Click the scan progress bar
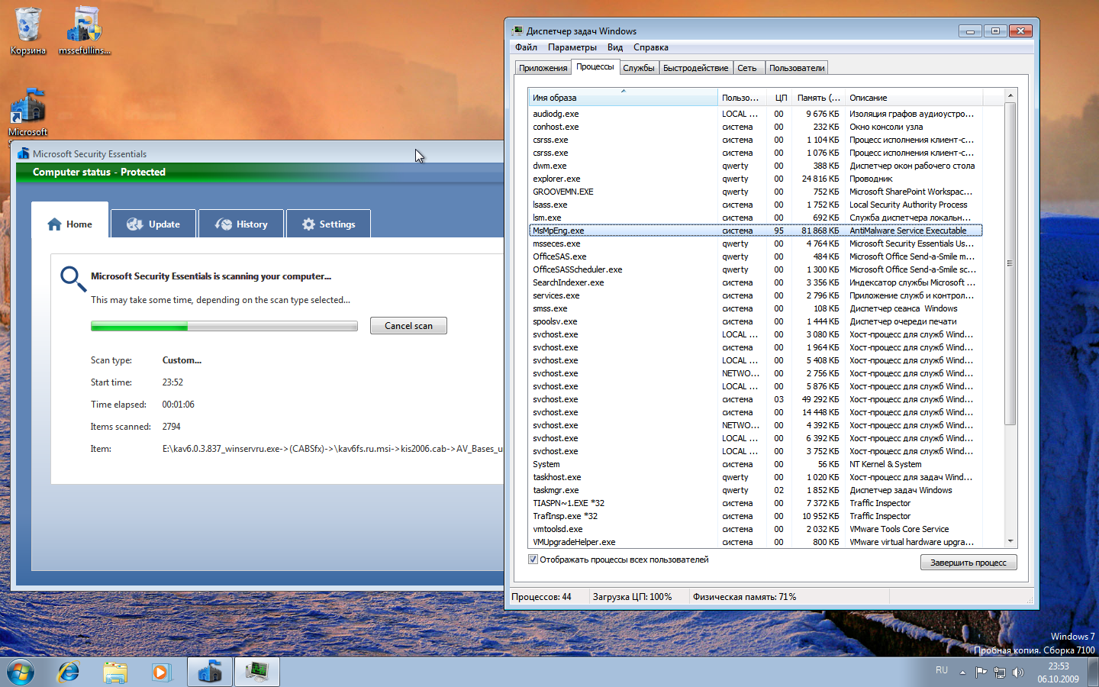This screenshot has height=687, width=1099. click(224, 326)
